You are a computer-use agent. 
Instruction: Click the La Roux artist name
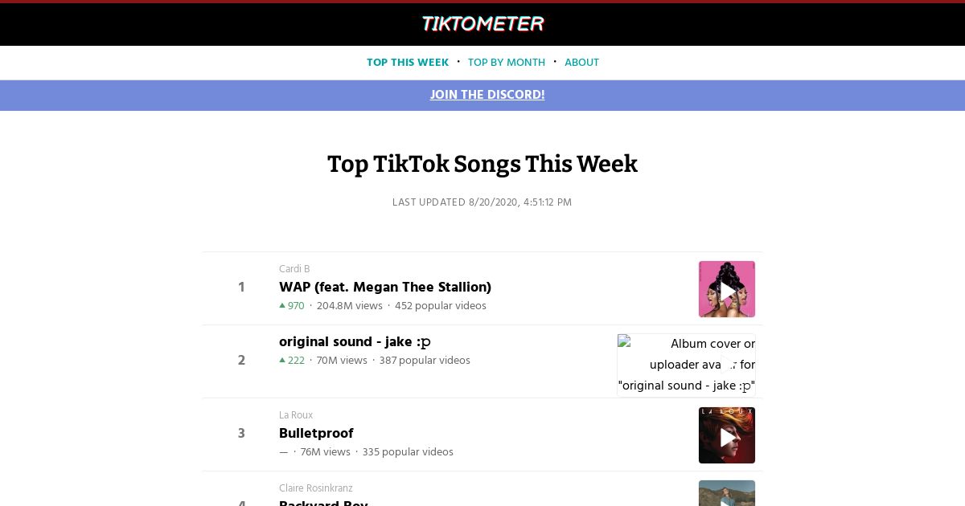click(296, 415)
